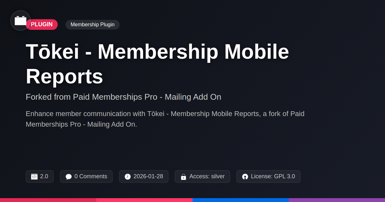
Task: Click the pink segment of bottom bar
Action: [x=144, y=200]
